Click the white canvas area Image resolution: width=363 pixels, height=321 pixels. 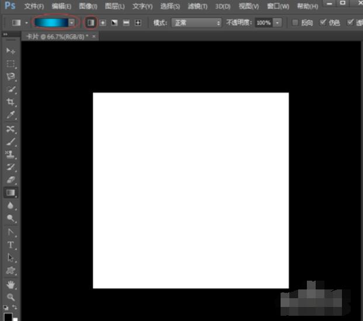coord(191,191)
